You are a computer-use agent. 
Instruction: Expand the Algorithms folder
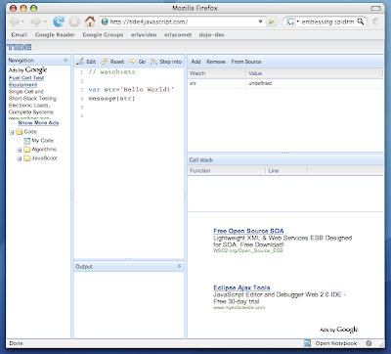click(20, 150)
